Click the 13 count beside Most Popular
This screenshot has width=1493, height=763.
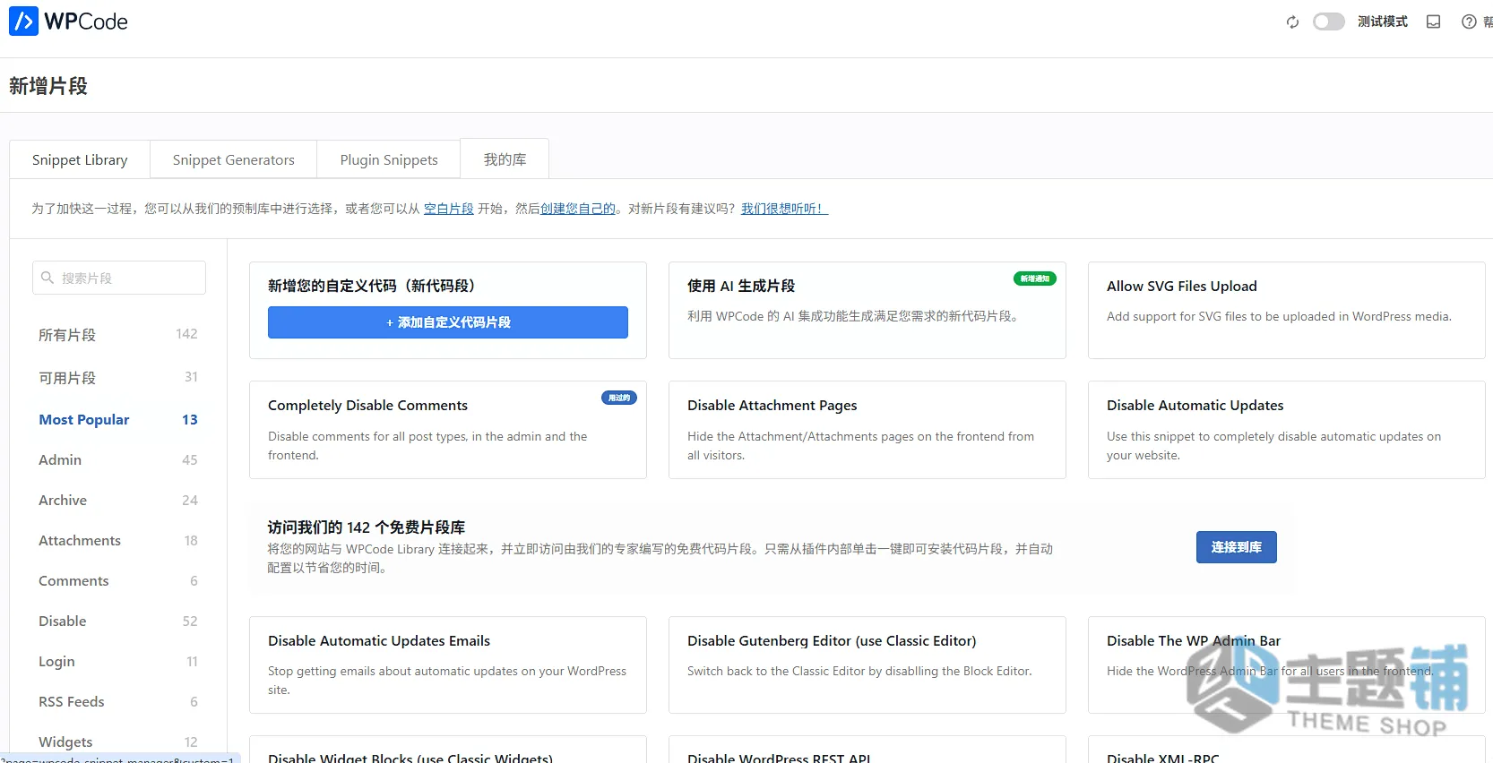[190, 419]
